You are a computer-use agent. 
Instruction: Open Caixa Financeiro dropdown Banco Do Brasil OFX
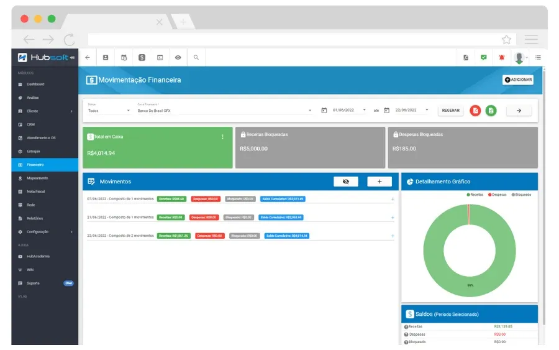(225, 111)
